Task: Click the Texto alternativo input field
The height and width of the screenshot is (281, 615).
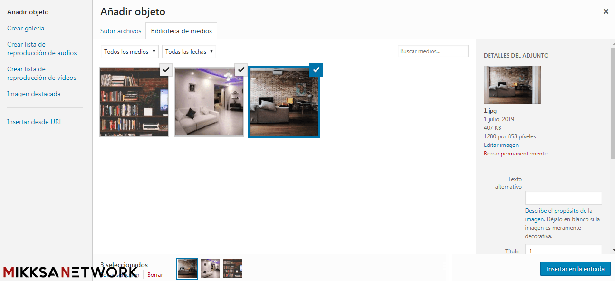Action: 563,198
